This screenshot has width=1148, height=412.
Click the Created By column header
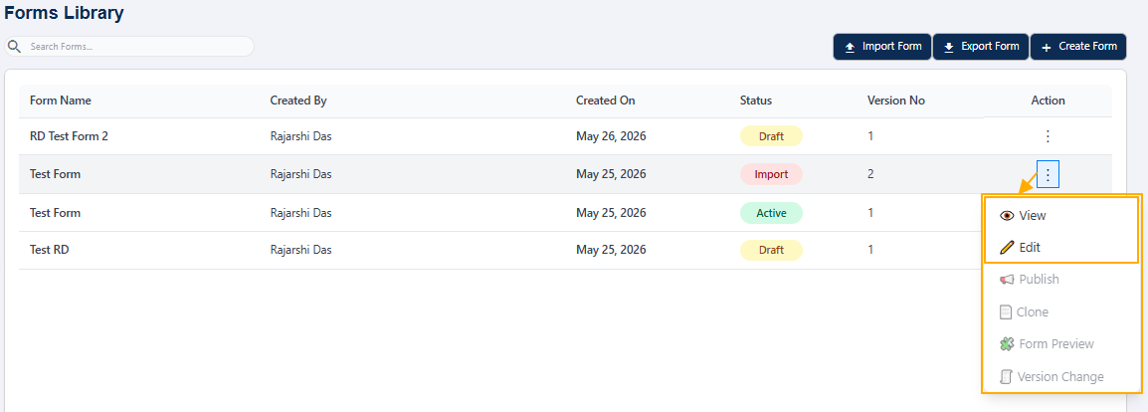point(298,101)
